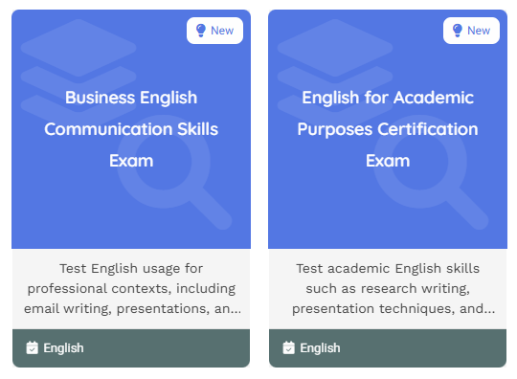The image size is (517, 379).
Task: Open English for Academic Purposes Certification Exam title
Action: tap(388, 129)
